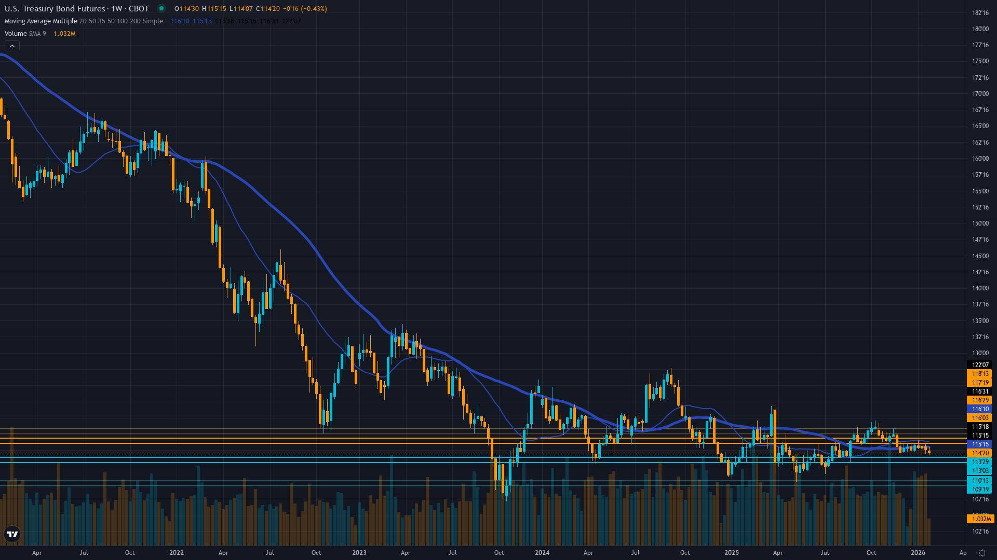Click 2025 on the time axis
997x560 pixels.
732,553
